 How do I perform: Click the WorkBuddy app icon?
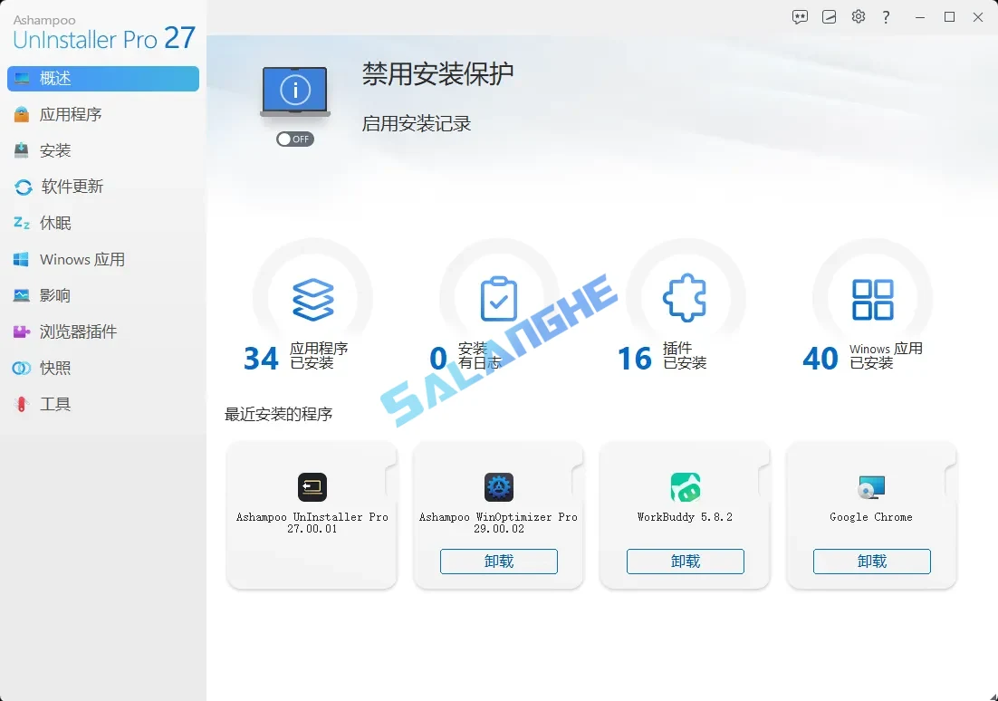[685, 487]
